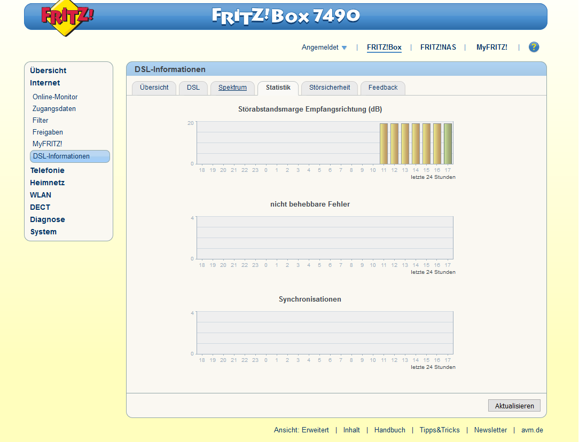Select DSL-Informationen in the sidebar
The image size is (579, 442).
pos(70,156)
